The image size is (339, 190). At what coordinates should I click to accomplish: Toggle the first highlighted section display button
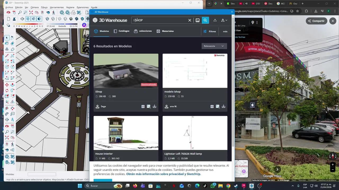tap(28, 19)
